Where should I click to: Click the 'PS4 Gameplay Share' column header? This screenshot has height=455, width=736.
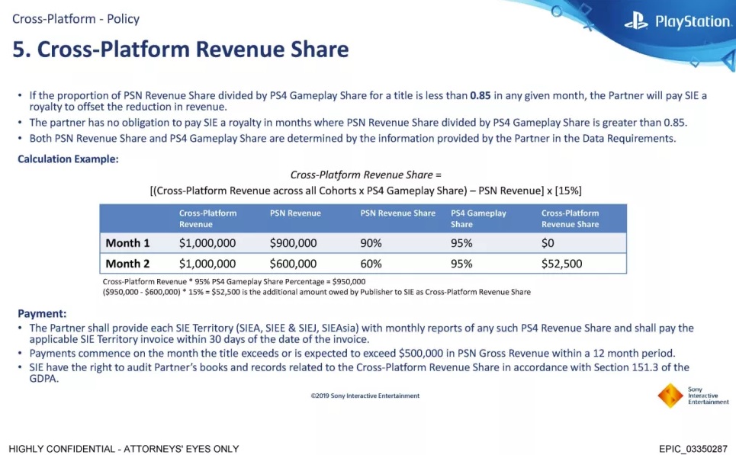478,219
